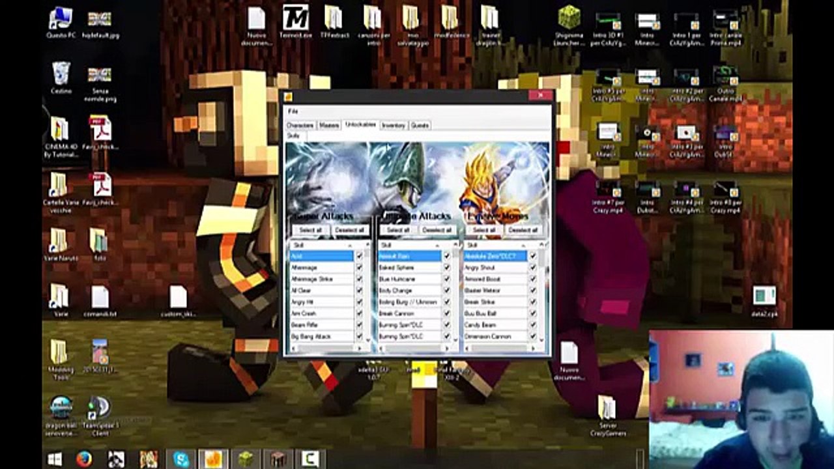Open the File menu
Screen dimensions: 834x469
[293, 111]
